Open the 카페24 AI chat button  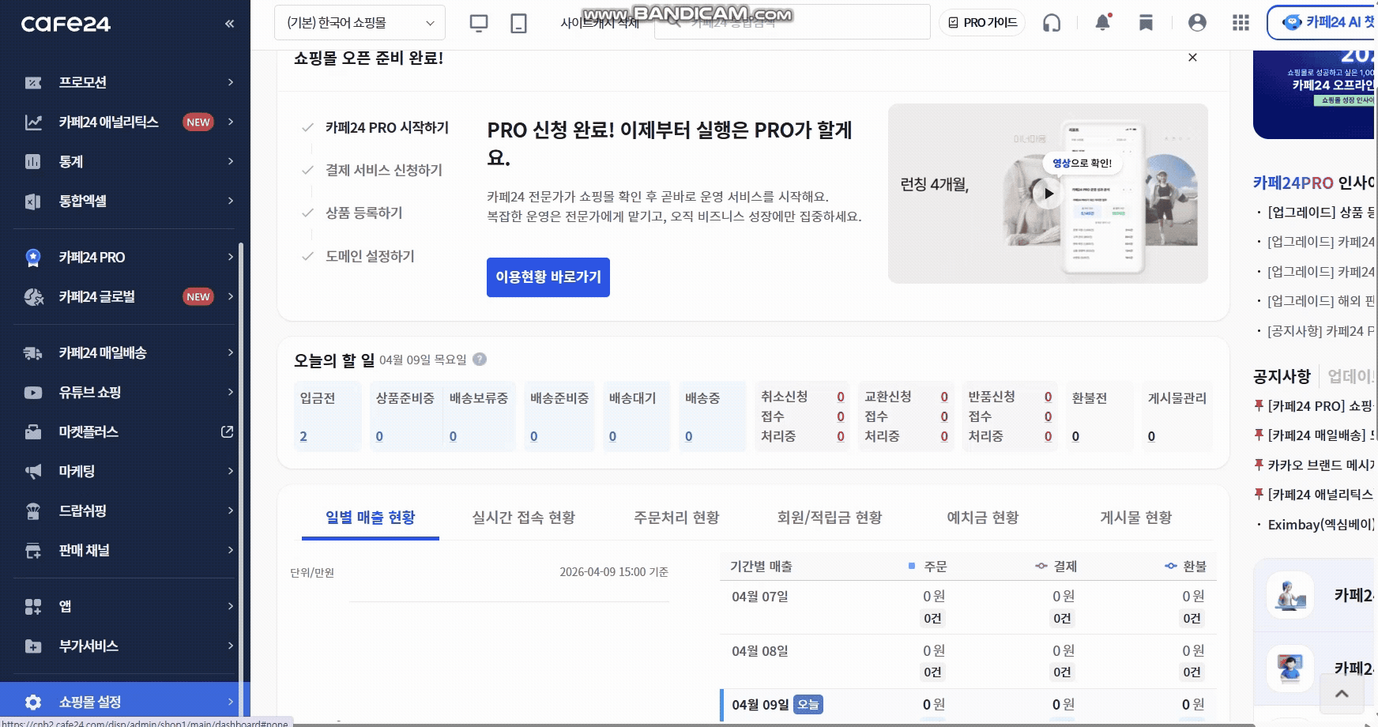click(1323, 22)
